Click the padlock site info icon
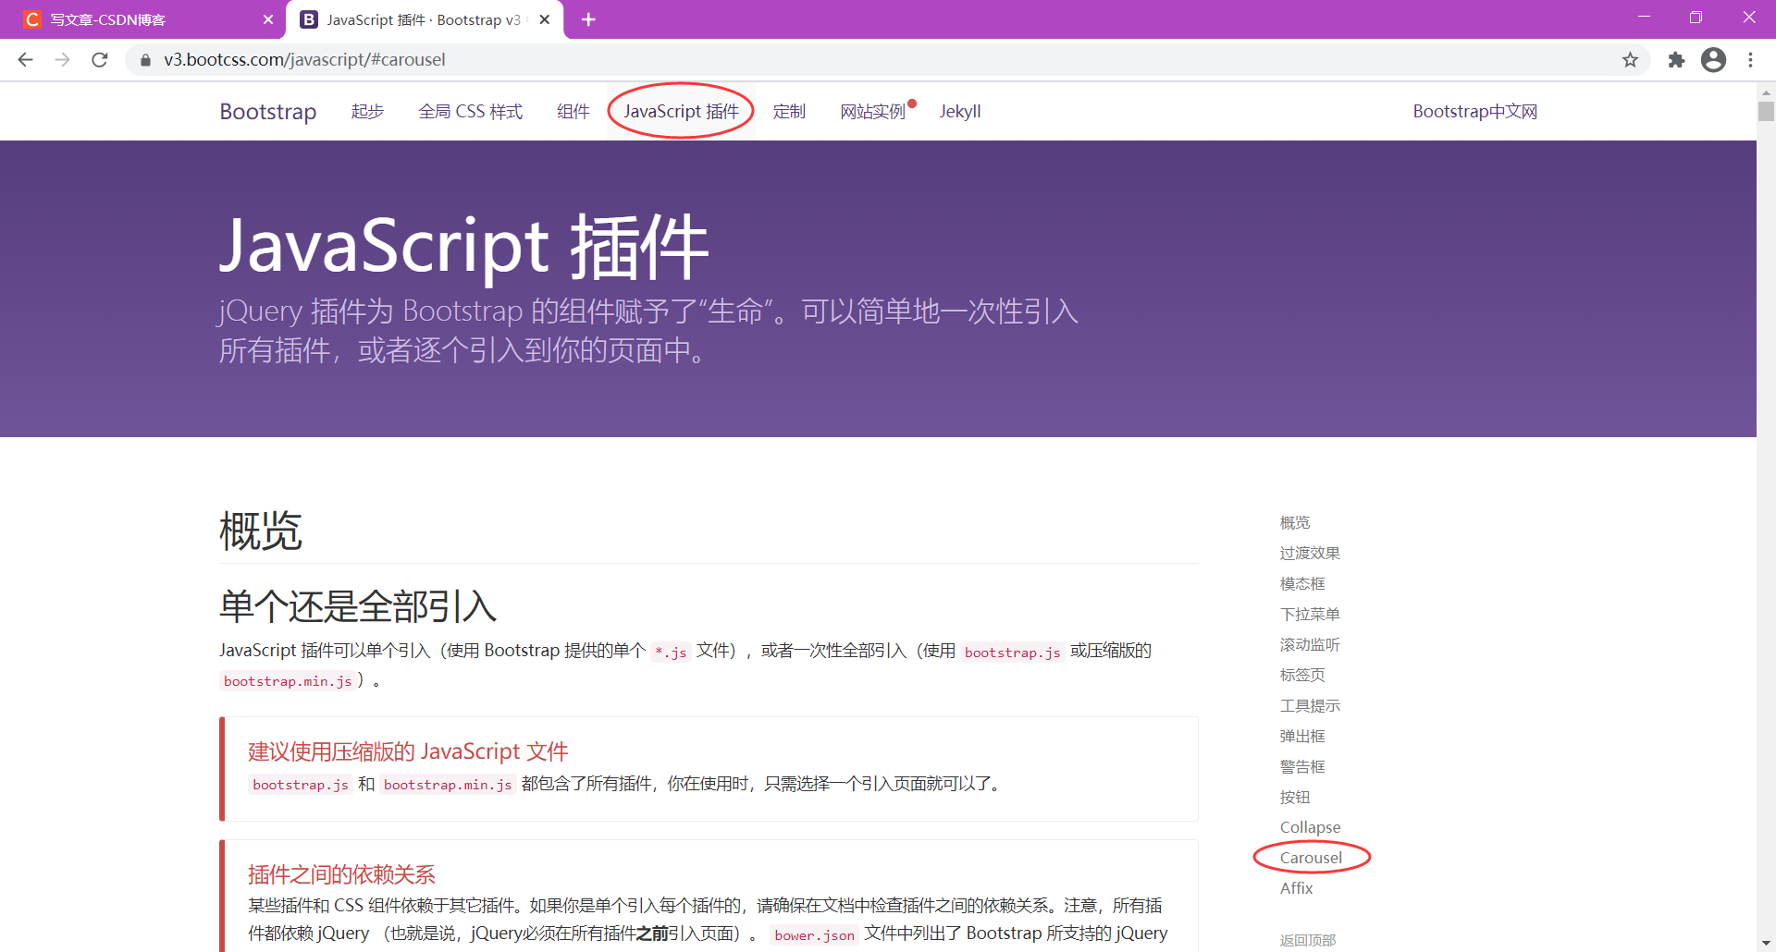The image size is (1776, 952). [x=145, y=60]
